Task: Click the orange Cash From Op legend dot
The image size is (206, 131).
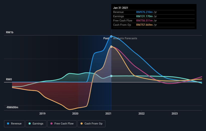Action: click(82, 123)
